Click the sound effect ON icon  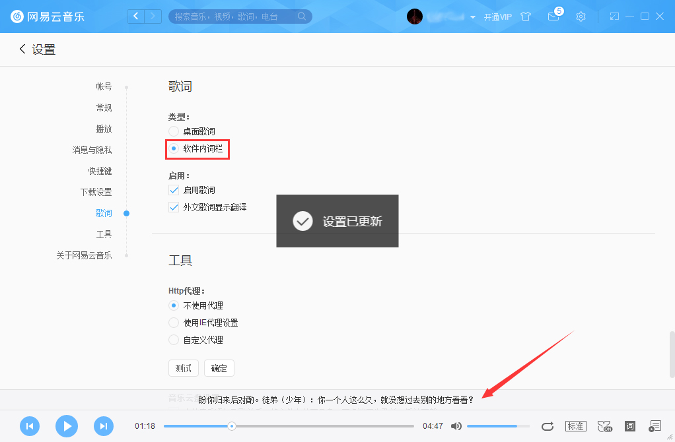[604, 426]
